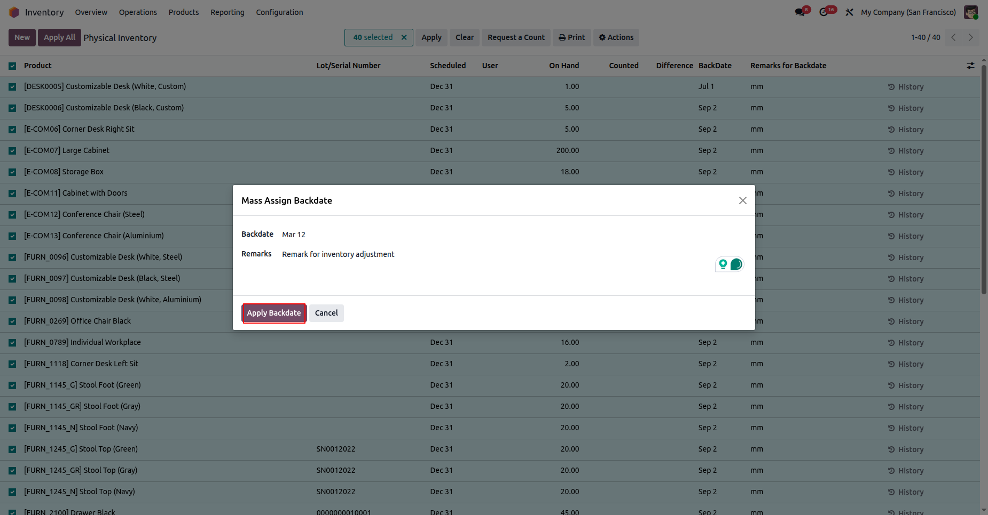Click the Clear button in toolbar

tap(465, 37)
